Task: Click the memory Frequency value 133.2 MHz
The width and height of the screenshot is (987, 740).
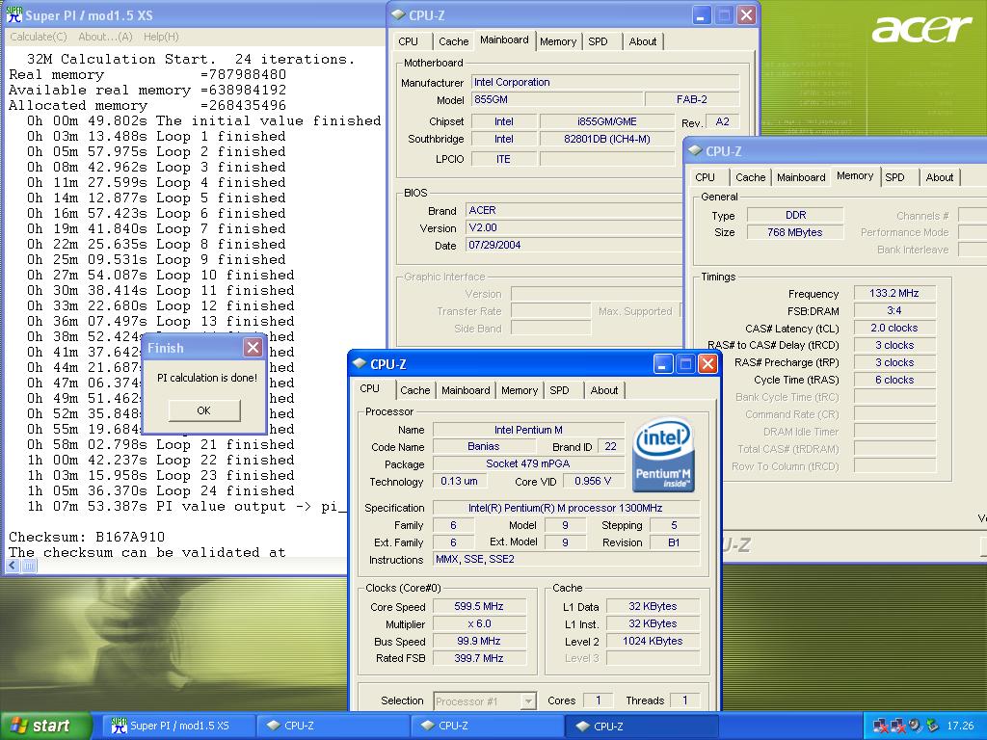Action: 894,293
